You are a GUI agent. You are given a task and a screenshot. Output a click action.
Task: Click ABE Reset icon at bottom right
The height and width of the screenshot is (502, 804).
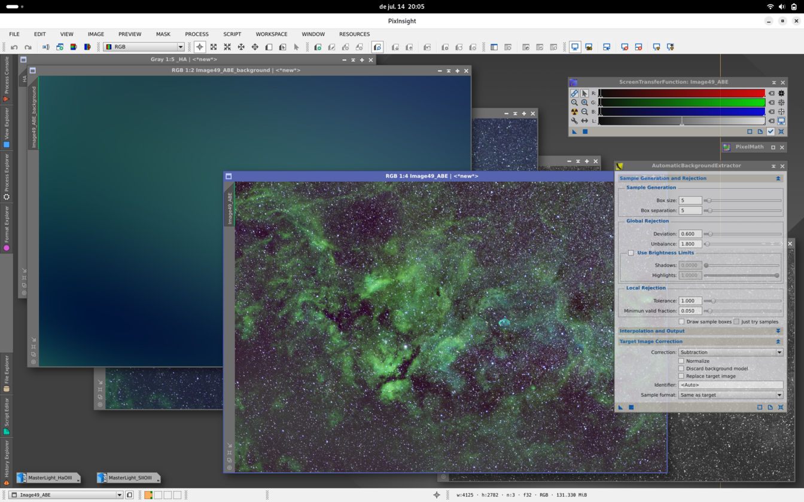tap(781, 407)
